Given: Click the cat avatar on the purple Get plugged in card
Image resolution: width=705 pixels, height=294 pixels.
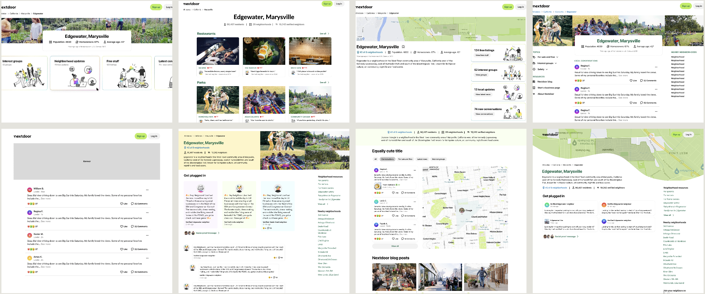Looking at the screenshot, I should pos(201,189).
